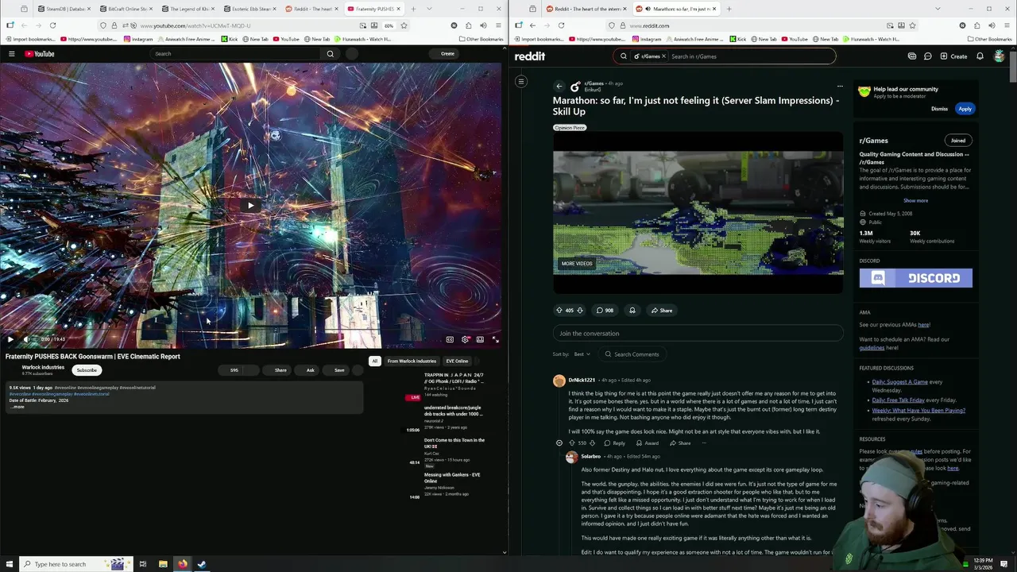Screen dimensions: 1017x572
Task: Apply to be a moderator
Action: [x=965, y=109]
